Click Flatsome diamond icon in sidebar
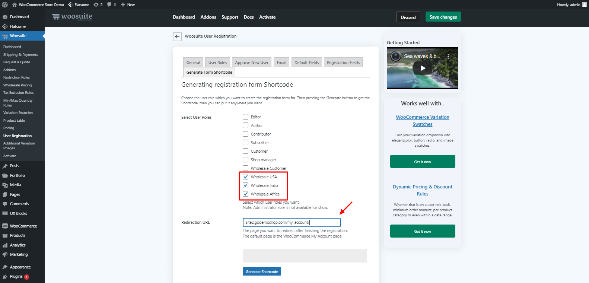 point(5,26)
